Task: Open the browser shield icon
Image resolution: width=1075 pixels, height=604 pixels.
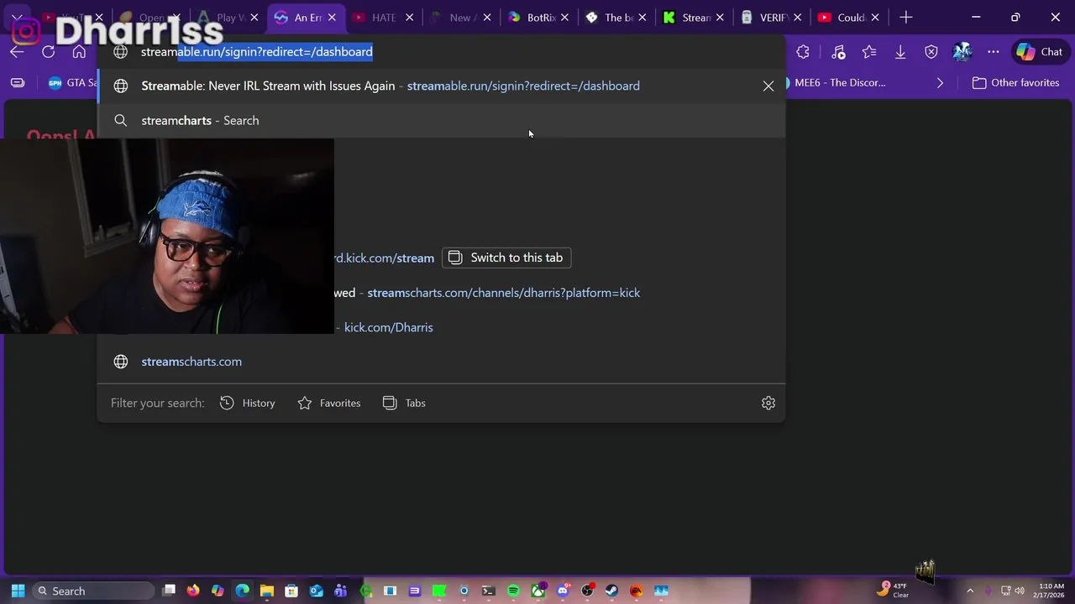Action: pyautogui.click(x=931, y=52)
